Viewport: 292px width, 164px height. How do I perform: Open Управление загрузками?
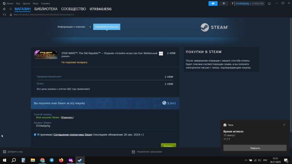[x=149, y=152]
